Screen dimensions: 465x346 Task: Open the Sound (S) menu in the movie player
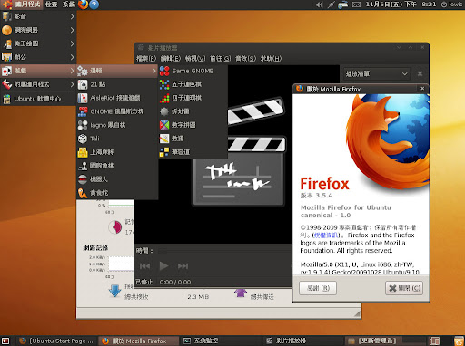coord(245,59)
